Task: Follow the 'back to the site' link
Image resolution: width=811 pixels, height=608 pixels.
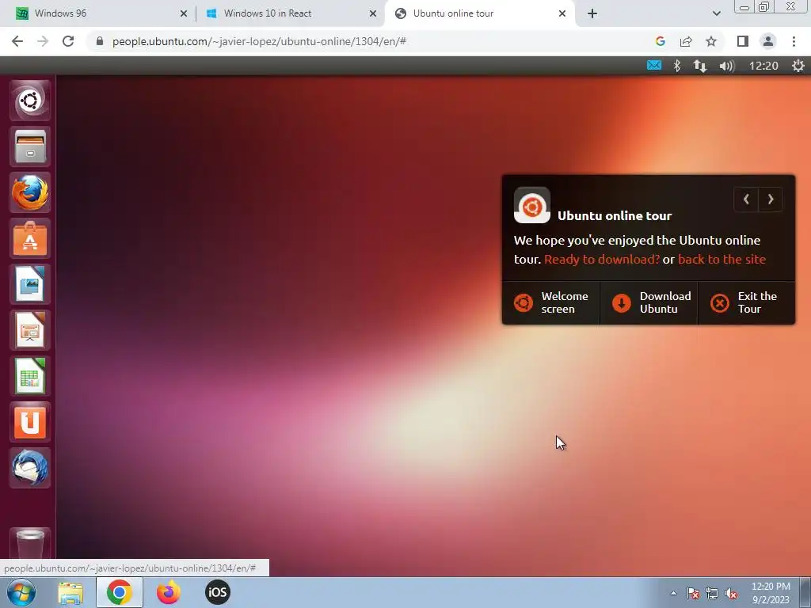Action: coord(722,260)
